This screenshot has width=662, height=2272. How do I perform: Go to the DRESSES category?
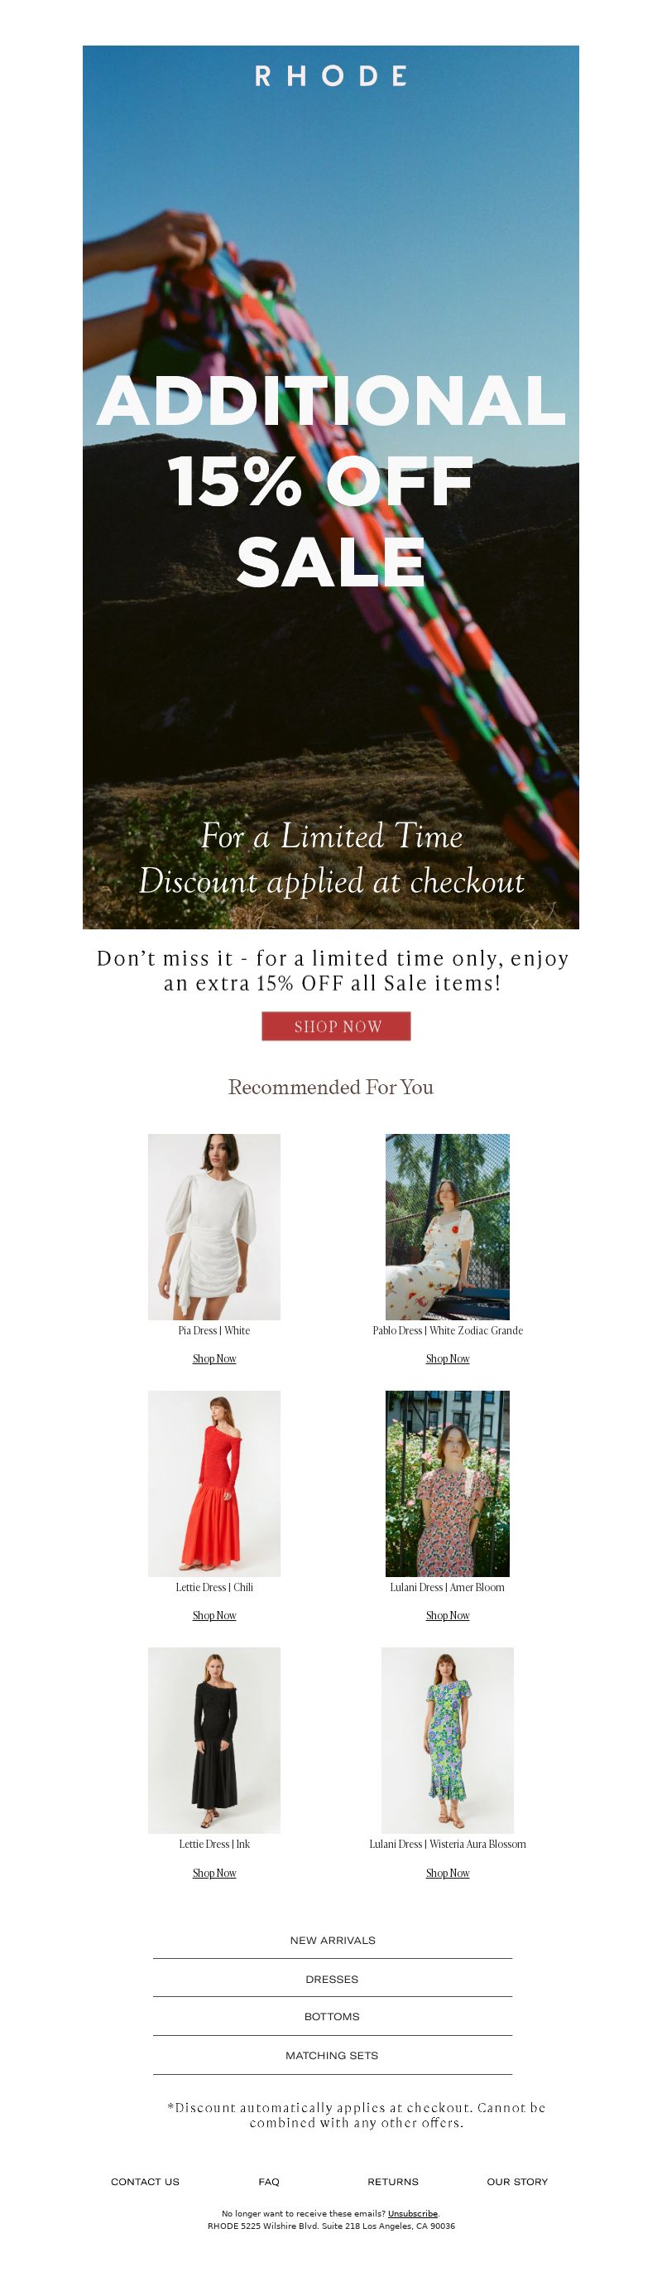tap(333, 1979)
